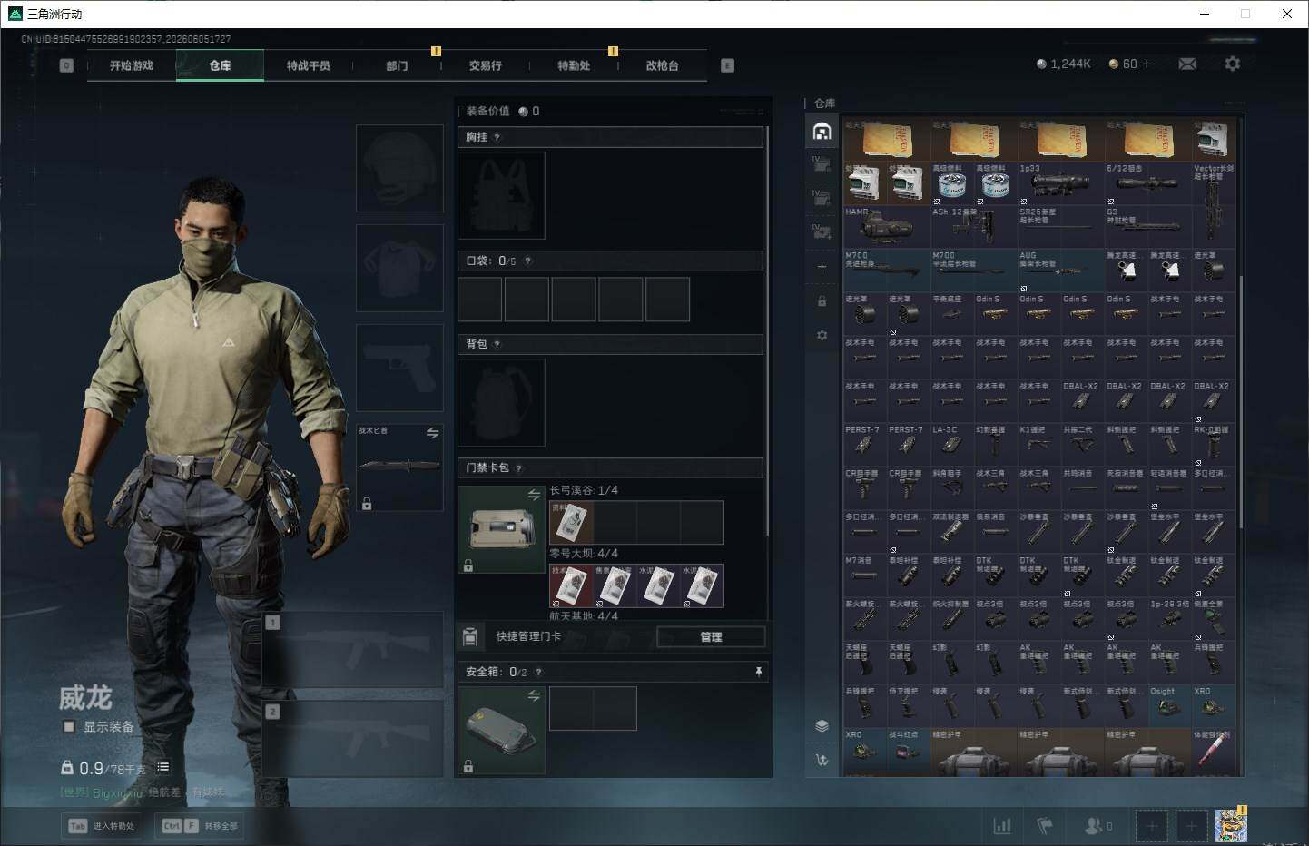The height and width of the screenshot is (846, 1309).
Task: Open the statistics bar chart icon
Action: click(x=1002, y=826)
